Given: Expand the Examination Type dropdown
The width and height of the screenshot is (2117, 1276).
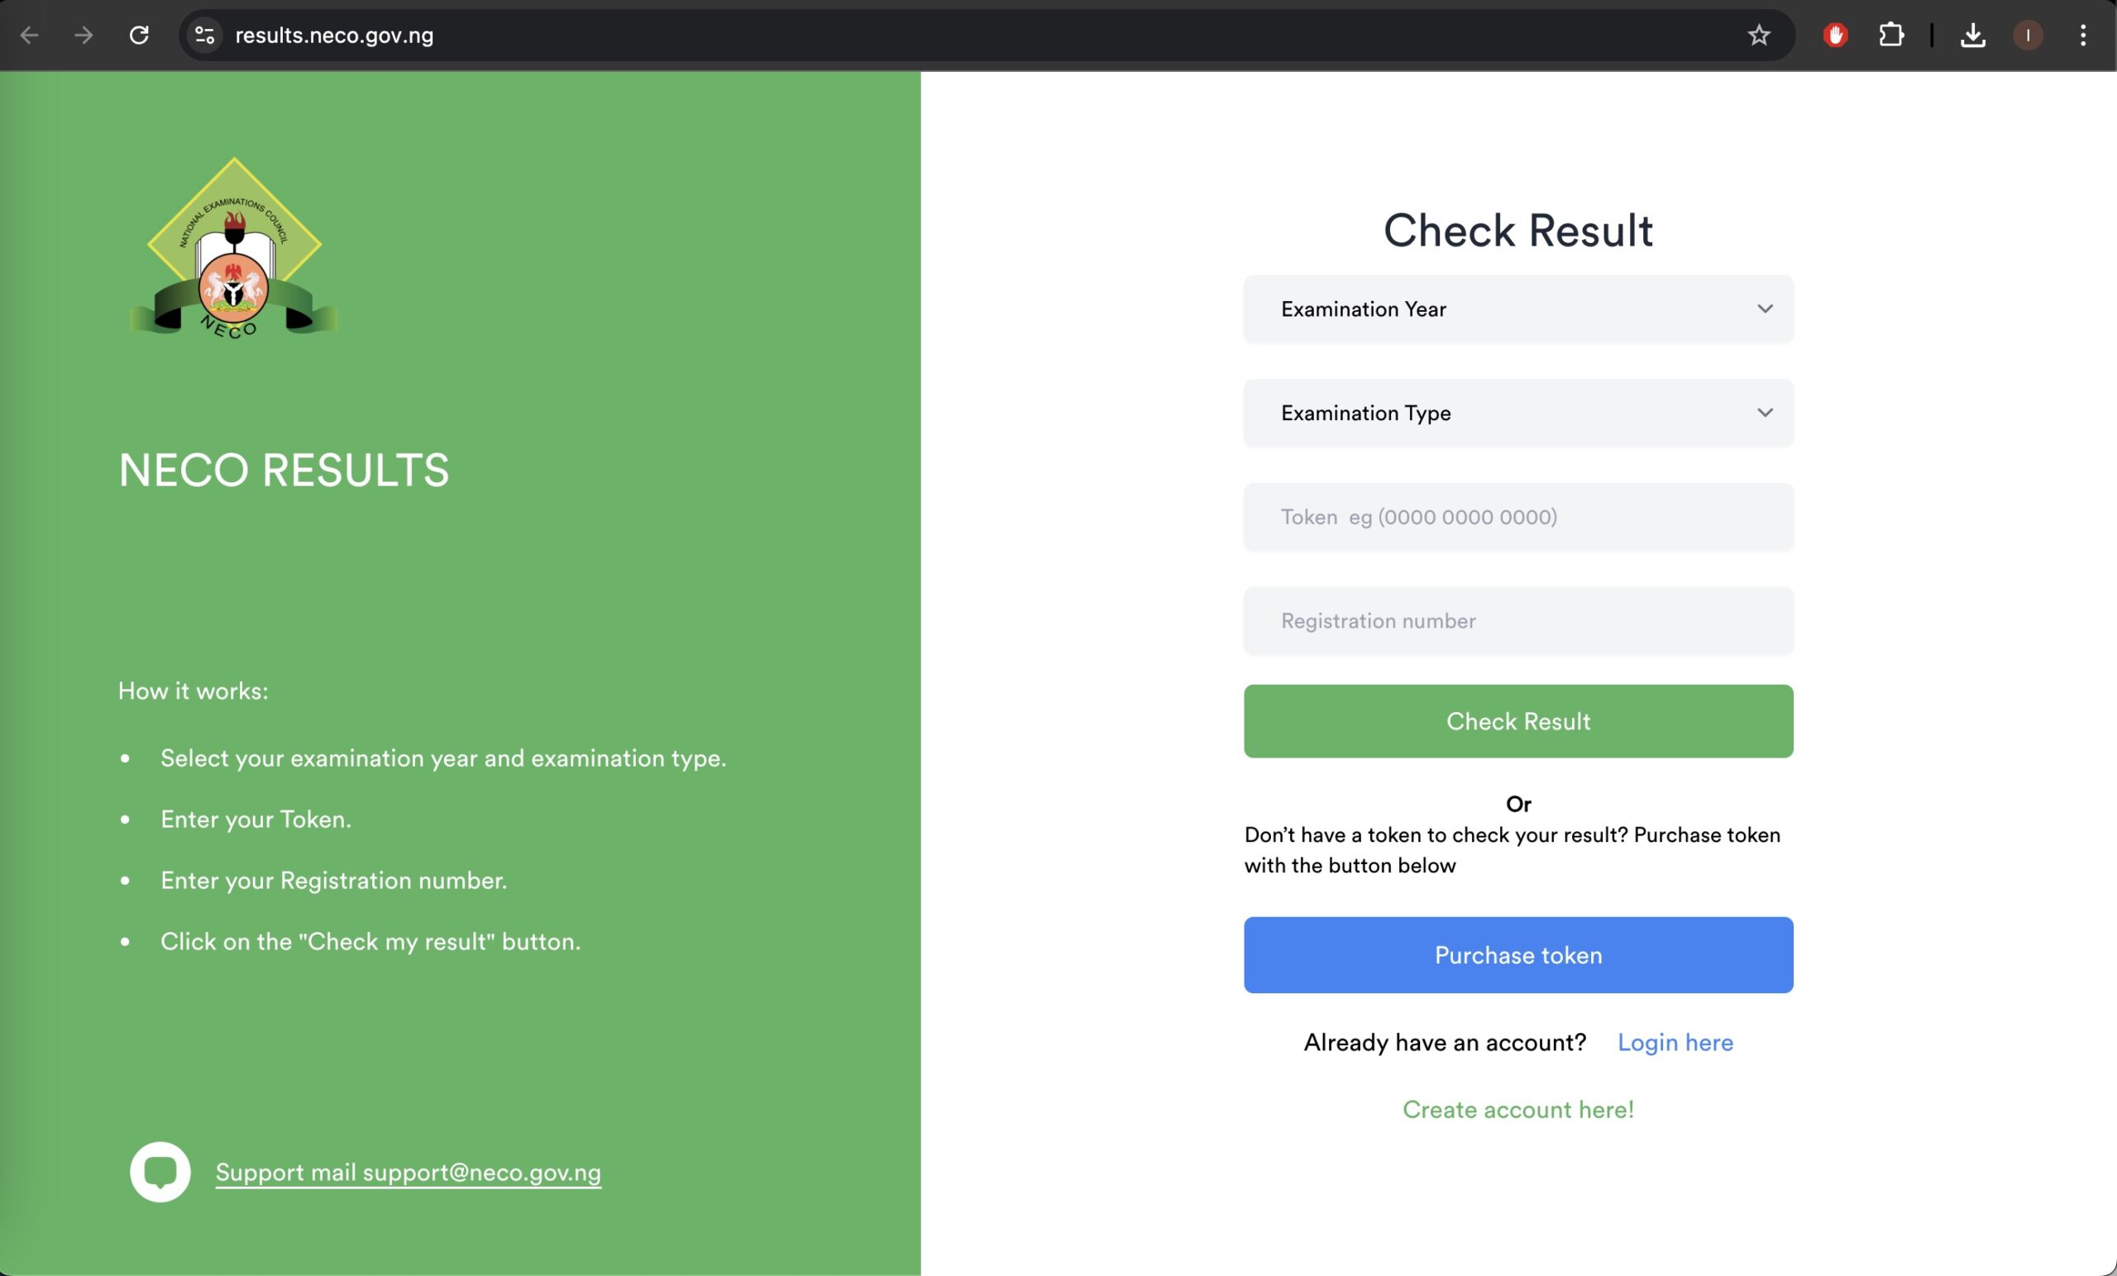Looking at the screenshot, I should (x=1517, y=413).
